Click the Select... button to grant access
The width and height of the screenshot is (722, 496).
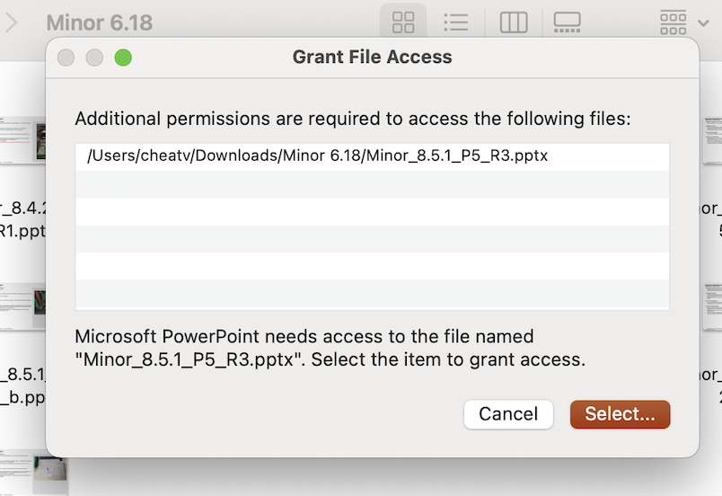(620, 414)
